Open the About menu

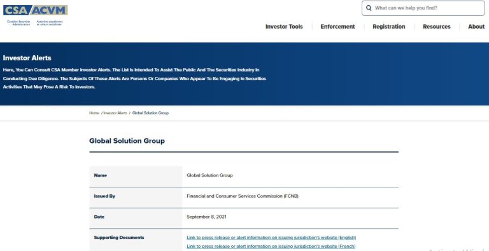tap(476, 27)
